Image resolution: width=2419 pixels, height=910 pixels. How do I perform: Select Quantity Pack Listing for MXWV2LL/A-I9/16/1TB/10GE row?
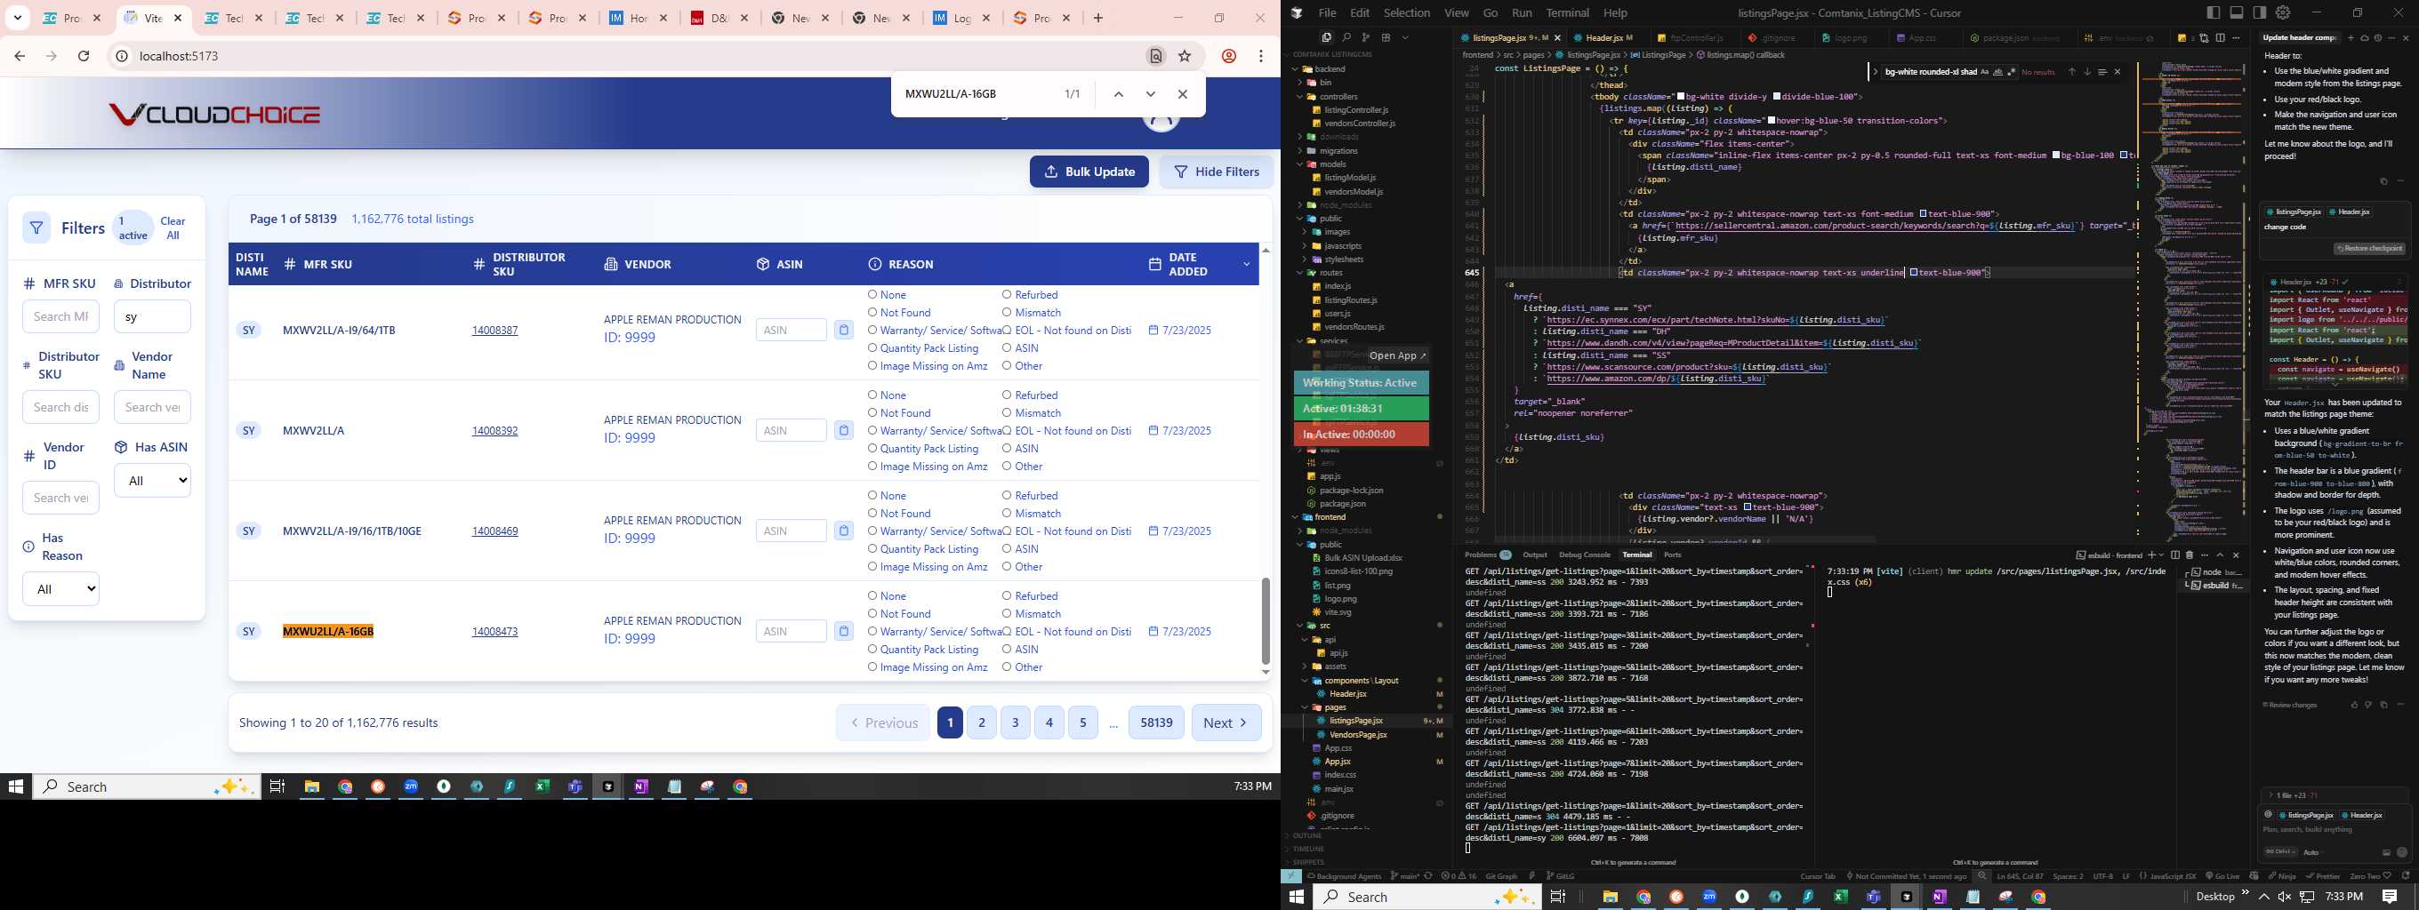click(872, 549)
